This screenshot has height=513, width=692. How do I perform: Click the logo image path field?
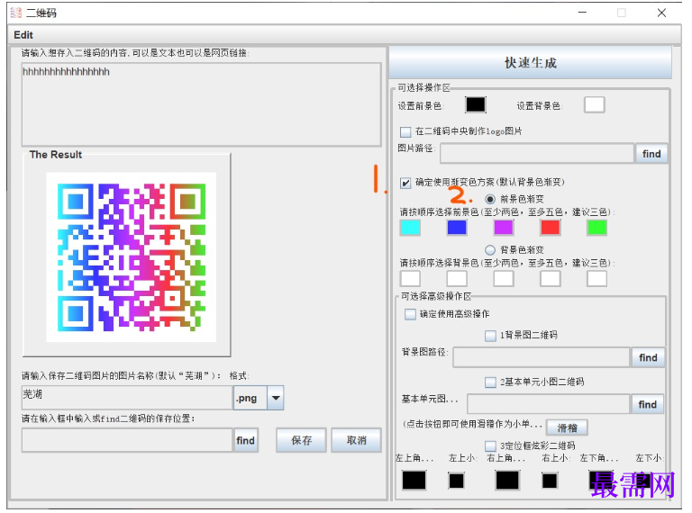point(537,153)
